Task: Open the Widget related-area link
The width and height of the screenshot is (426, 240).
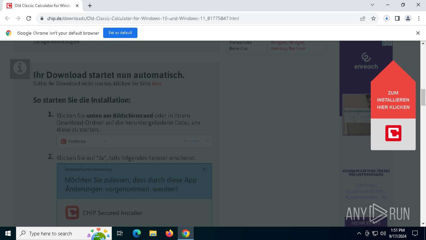Action: point(297,43)
